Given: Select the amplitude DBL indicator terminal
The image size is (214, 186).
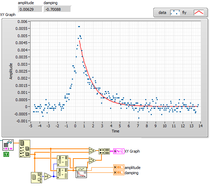Looking at the screenshot, I should 119,167.
